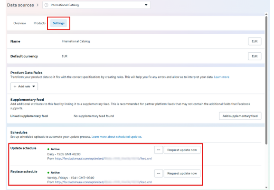Switch to the Overview tab
274x190 pixels.
[19, 23]
